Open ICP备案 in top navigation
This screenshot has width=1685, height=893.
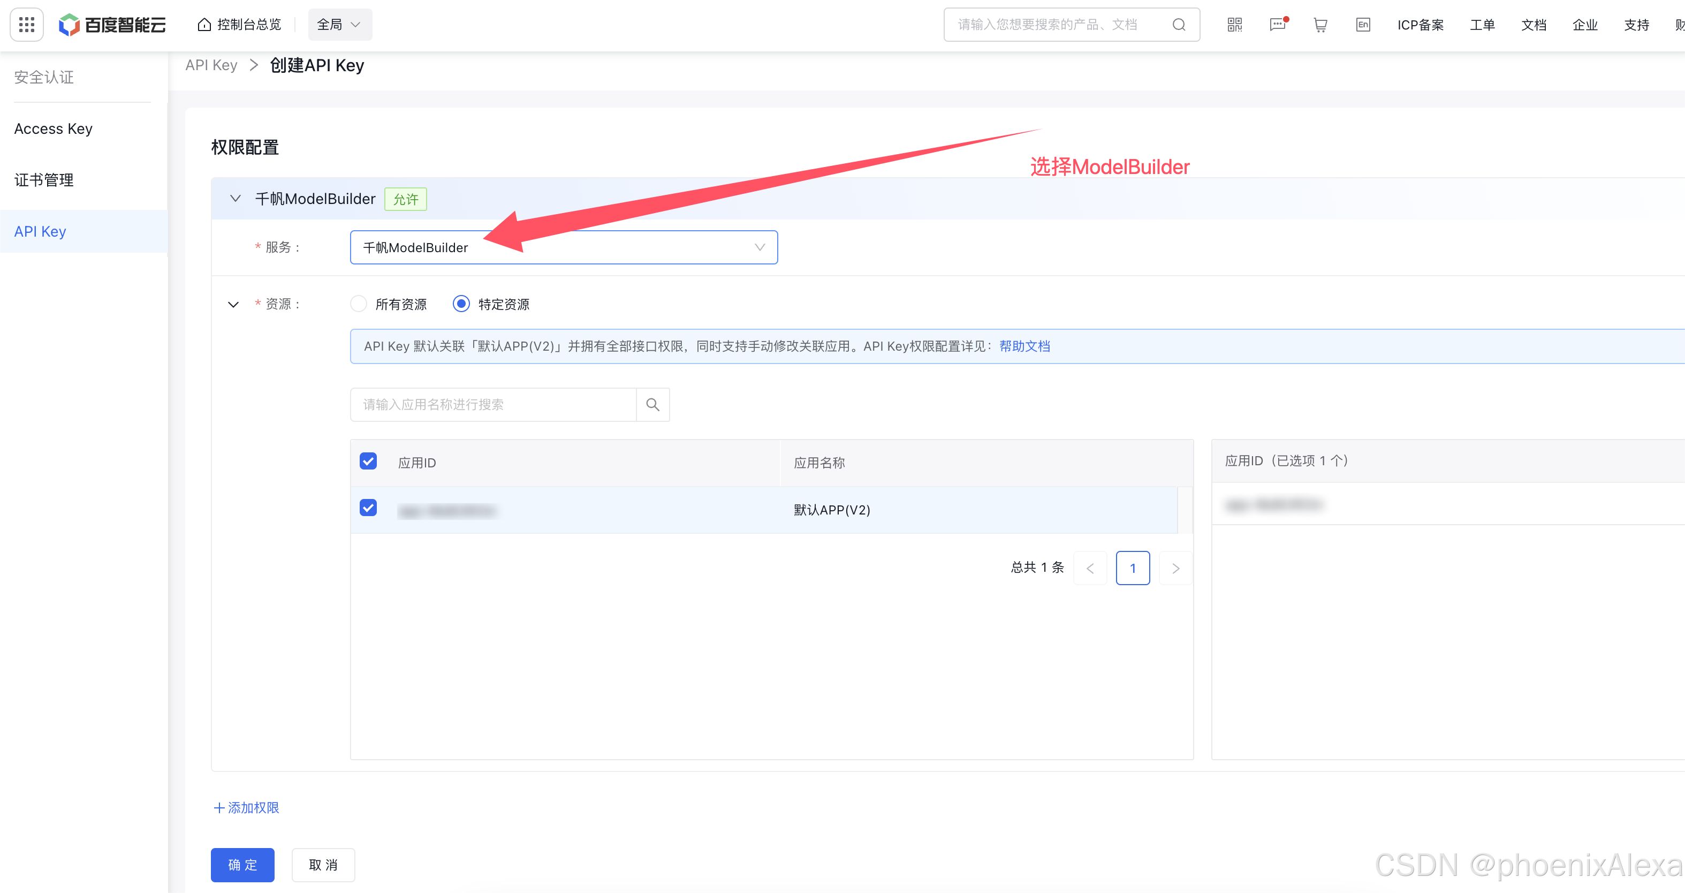1420,25
